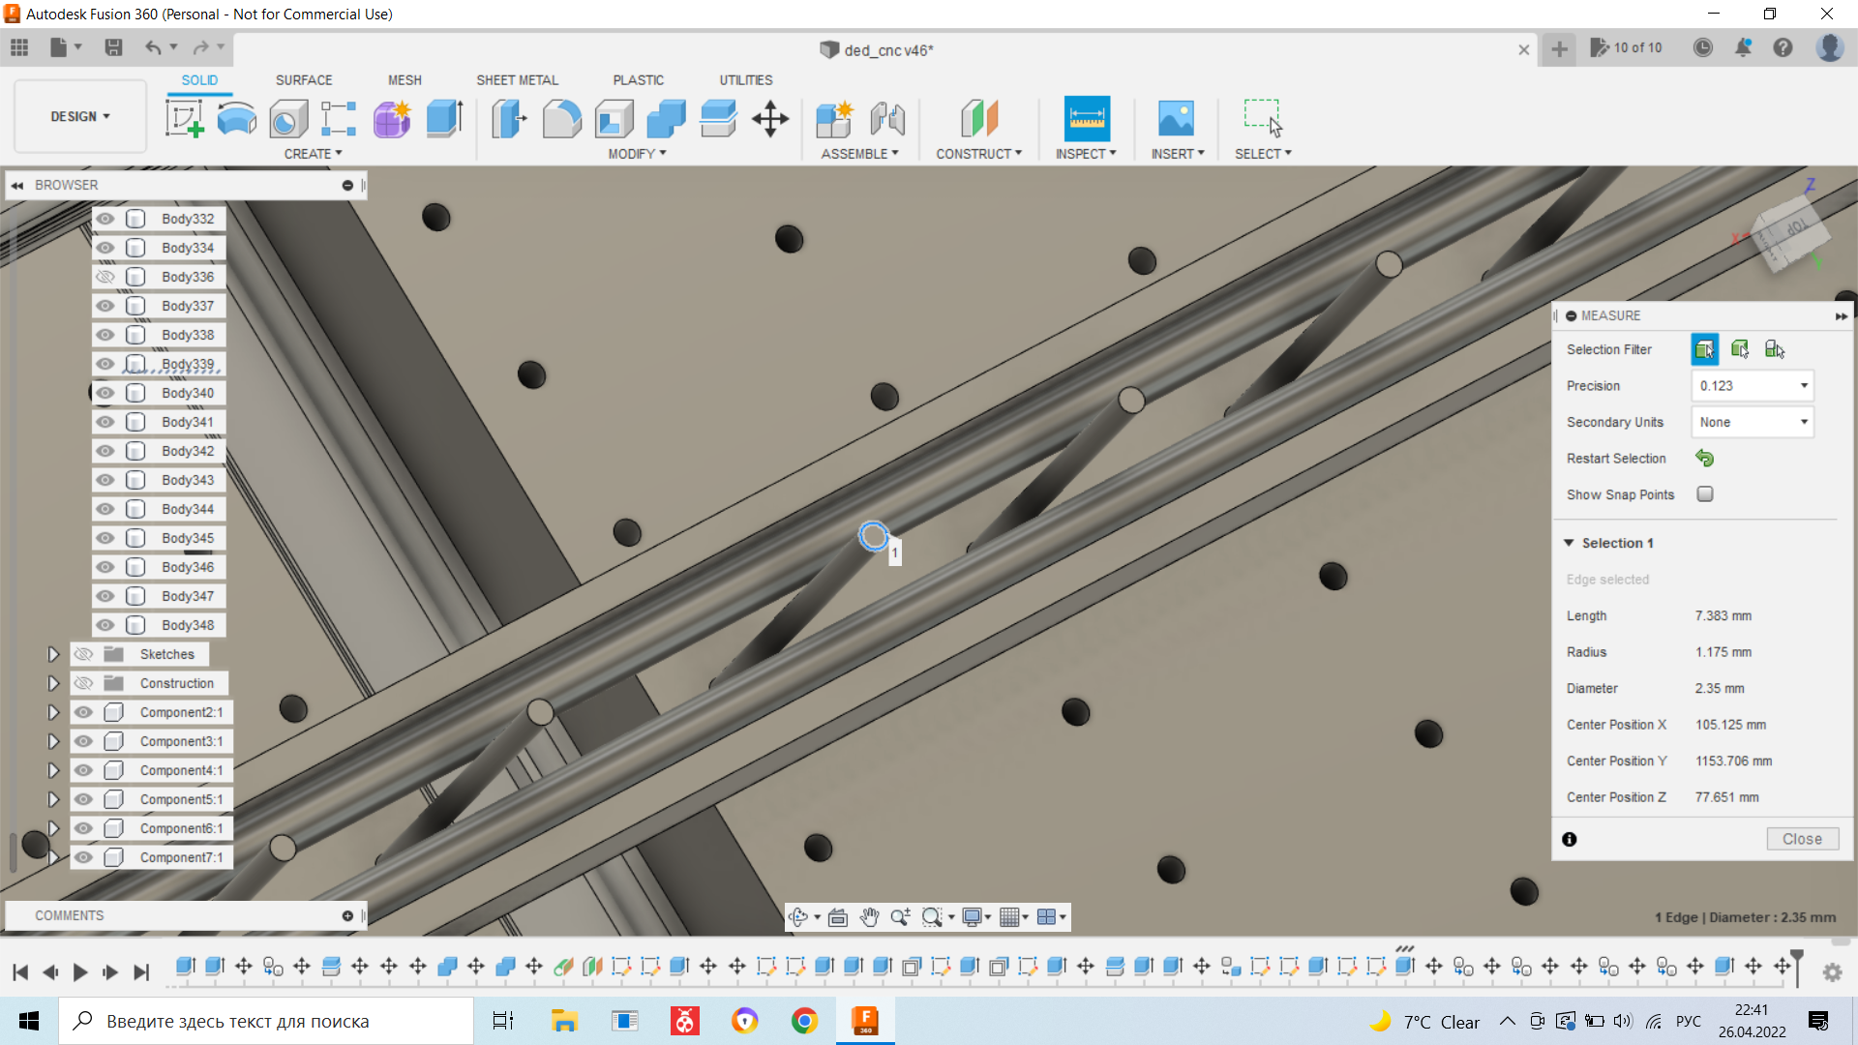Open Google Chrome from the taskbar
1858x1045 pixels.
804,1021
